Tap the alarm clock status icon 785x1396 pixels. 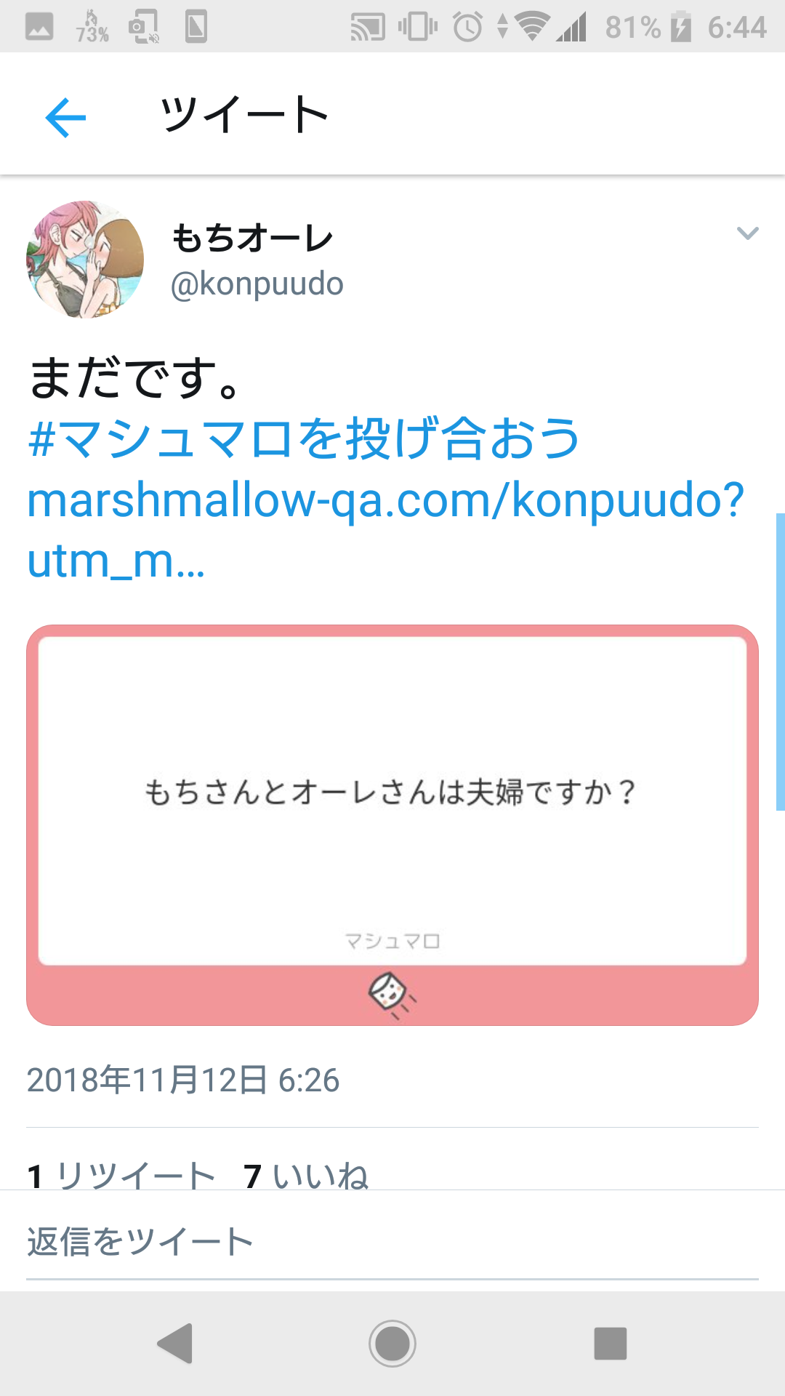(467, 27)
